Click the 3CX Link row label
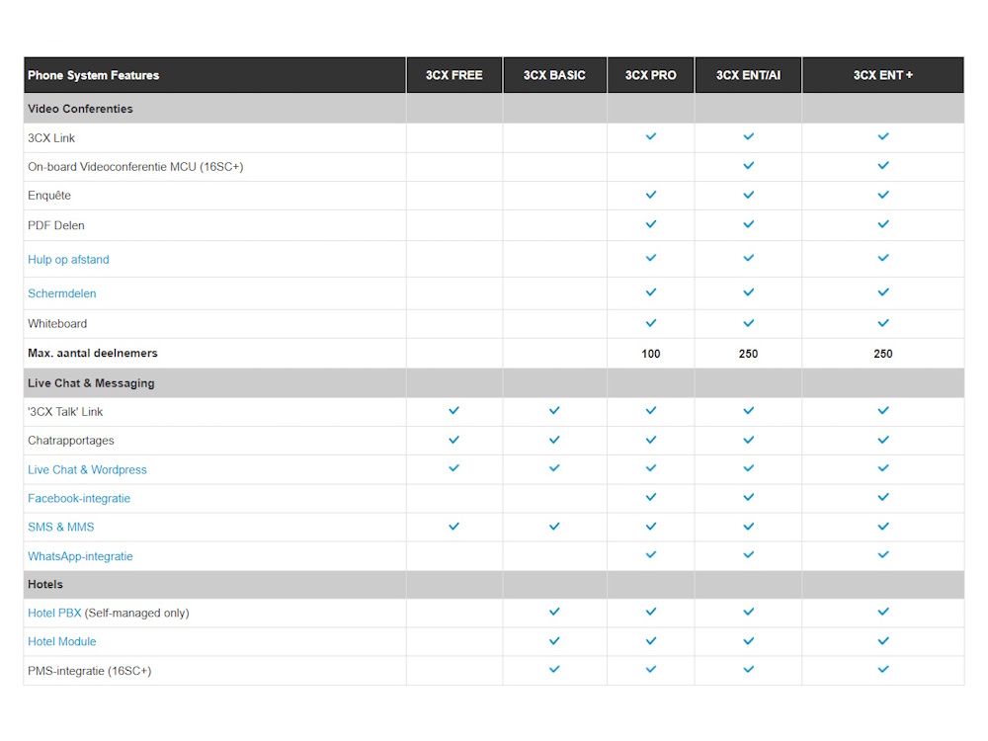Image resolution: width=988 pixels, height=741 pixels. (51, 138)
